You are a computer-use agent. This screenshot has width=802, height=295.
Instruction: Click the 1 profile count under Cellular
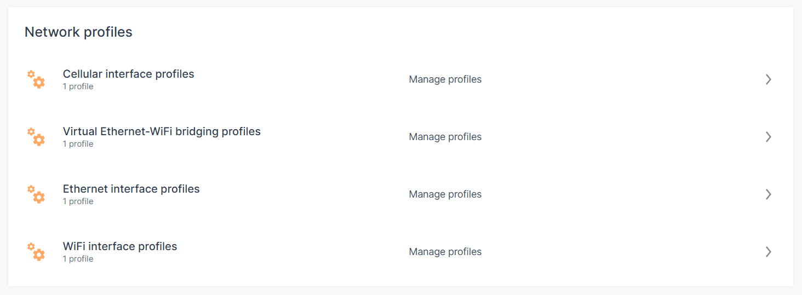coord(78,86)
